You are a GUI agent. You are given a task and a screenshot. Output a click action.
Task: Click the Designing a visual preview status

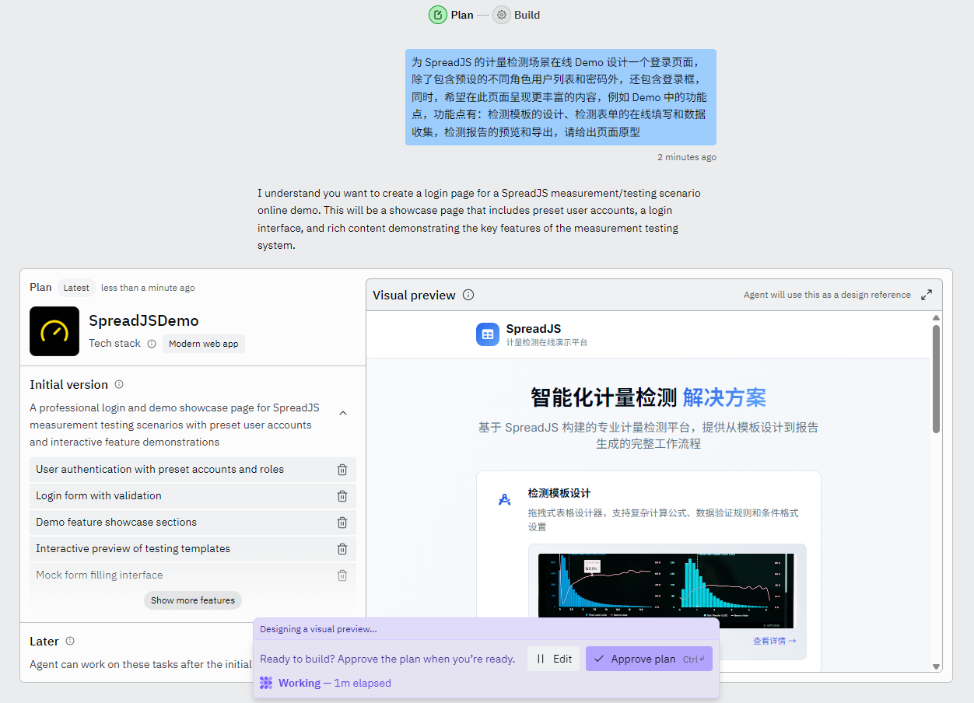point(318,629)
